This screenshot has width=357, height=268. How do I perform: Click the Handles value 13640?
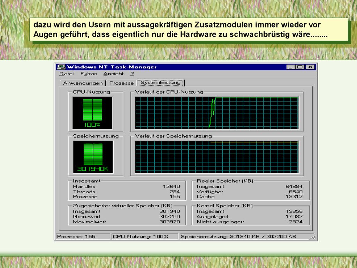[x=171, y=186]
